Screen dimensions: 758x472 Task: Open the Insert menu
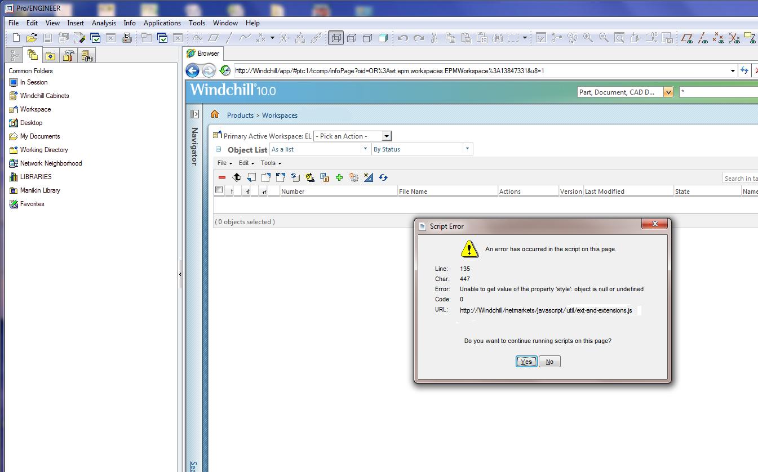tap(76, 23)
